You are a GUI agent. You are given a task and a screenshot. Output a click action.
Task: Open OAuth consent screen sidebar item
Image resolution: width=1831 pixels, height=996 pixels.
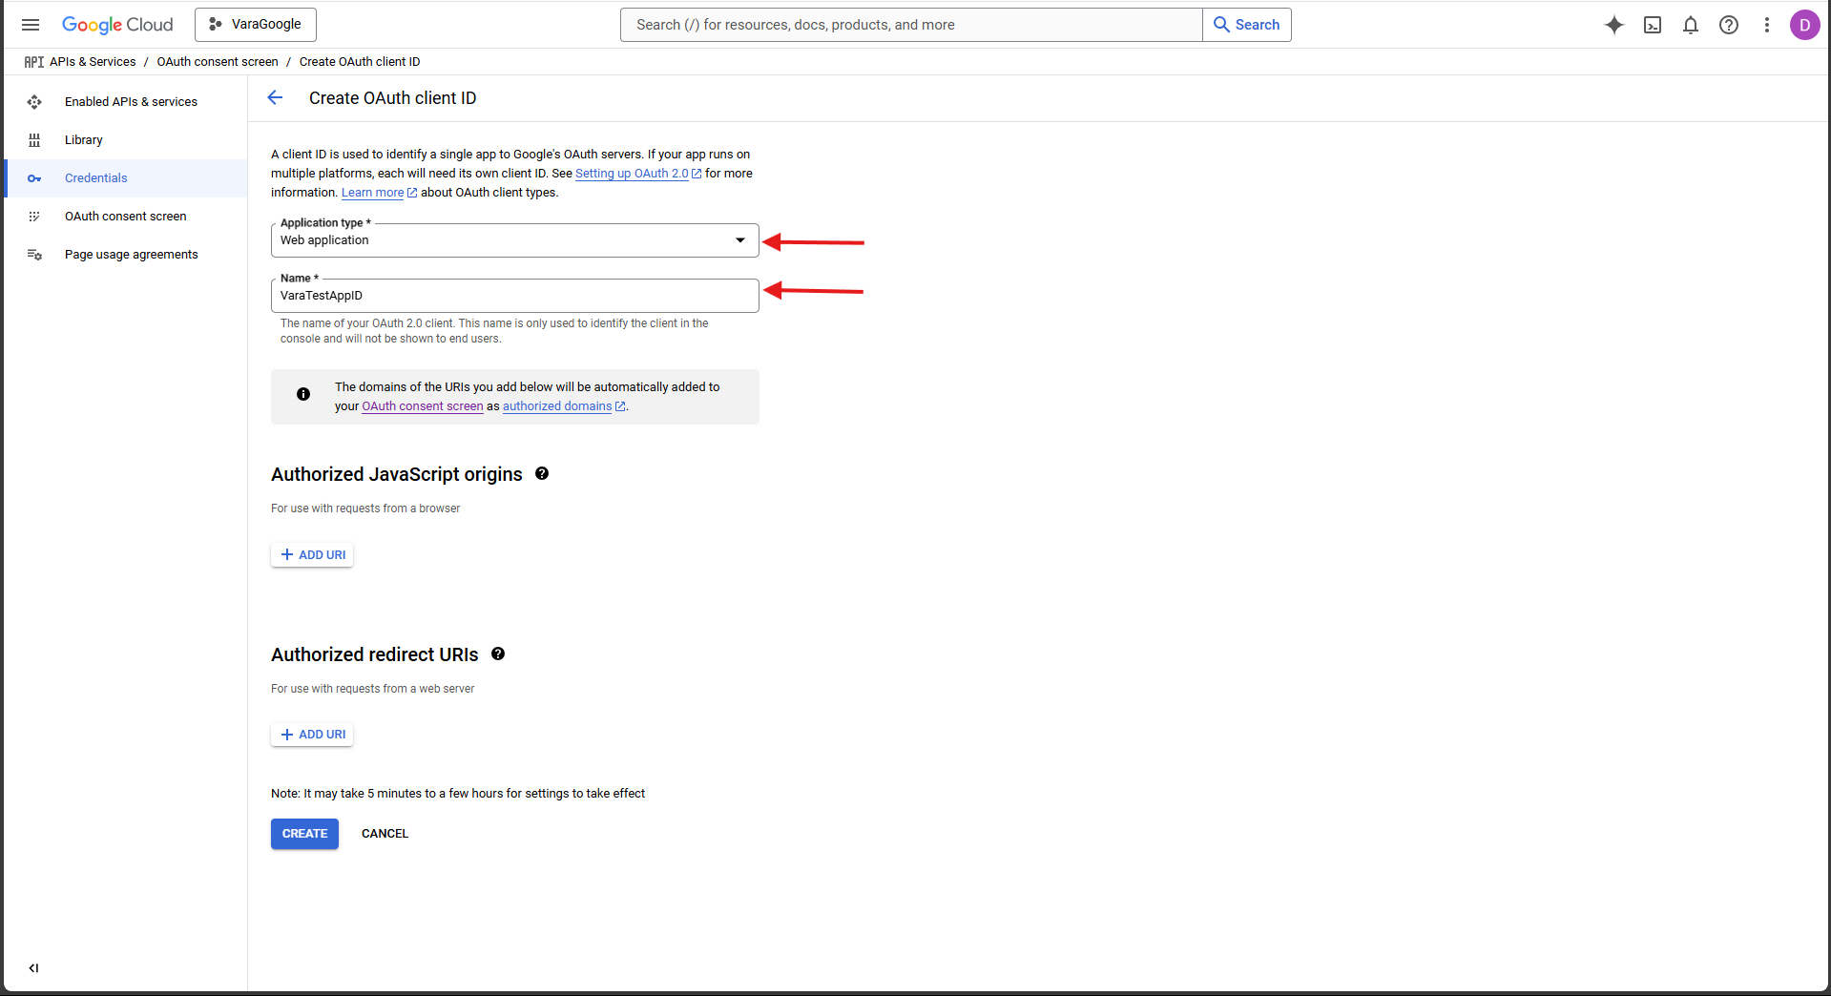[x=126, y=217]
